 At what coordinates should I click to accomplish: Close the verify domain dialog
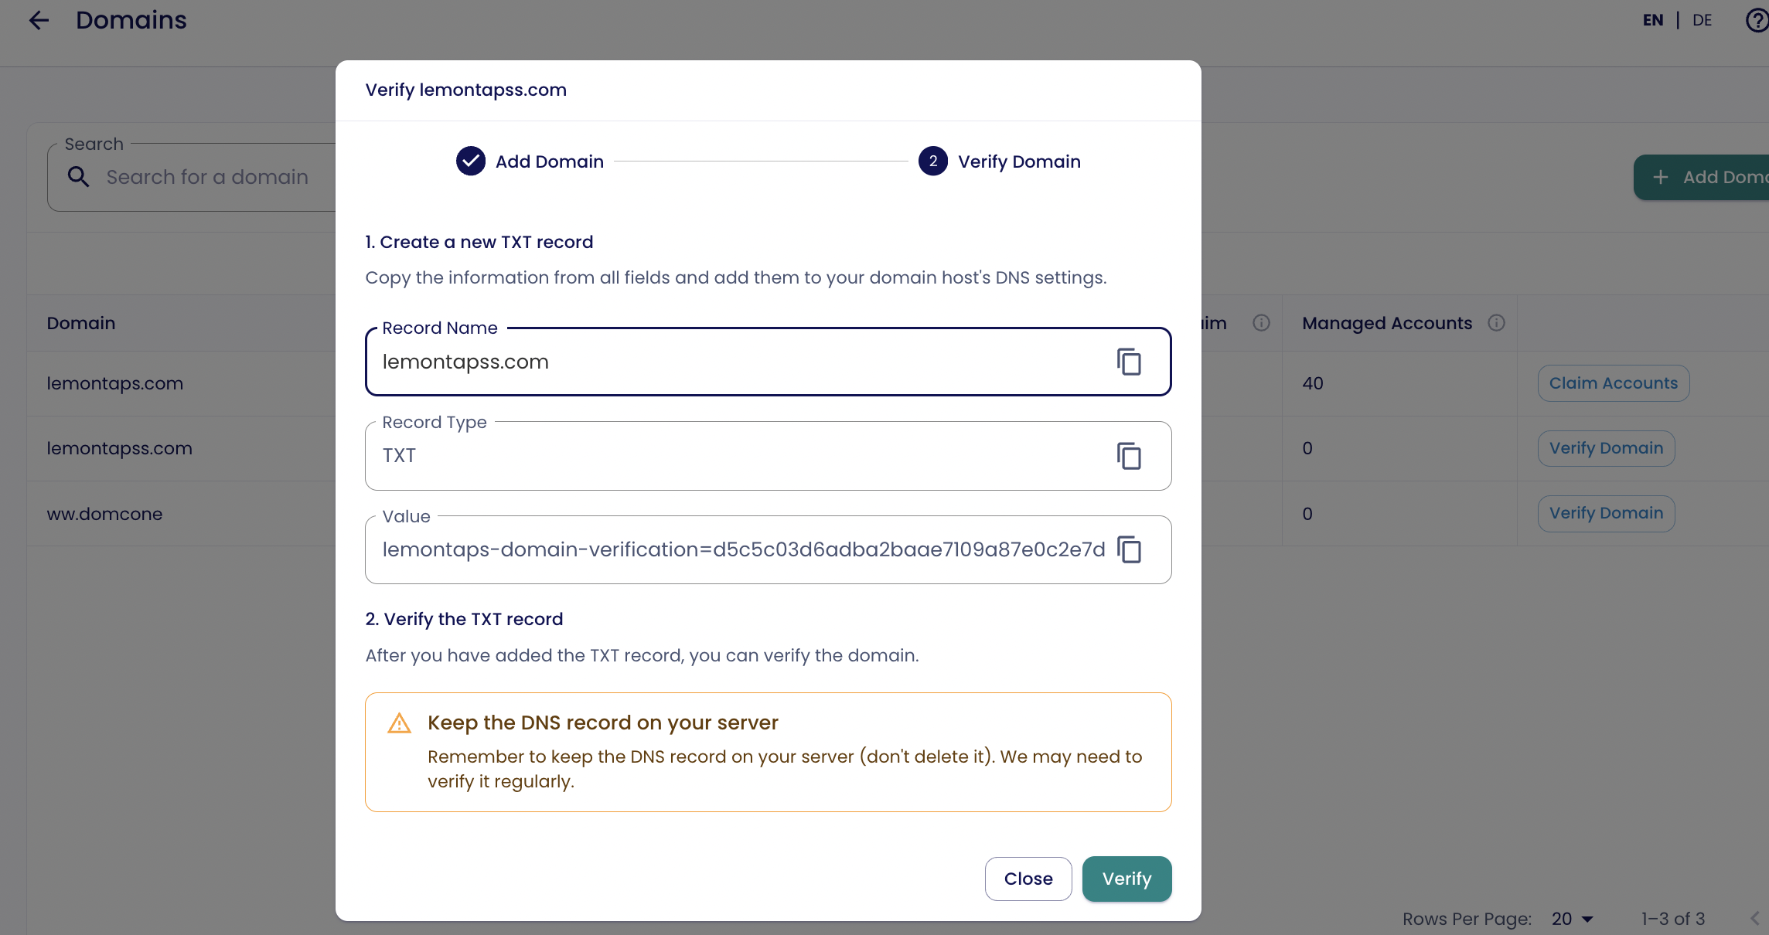(x=1028, y=879)
